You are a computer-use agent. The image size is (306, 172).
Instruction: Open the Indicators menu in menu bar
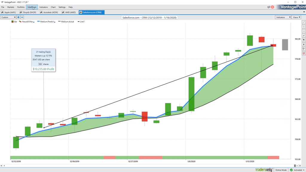[43, 7]
